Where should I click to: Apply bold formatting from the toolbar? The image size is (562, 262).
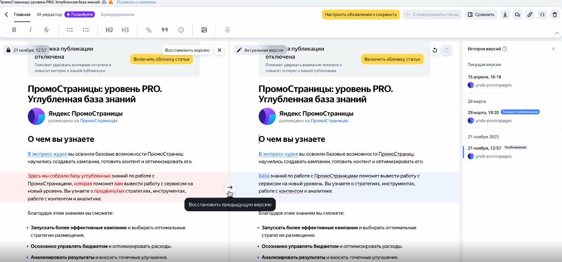(14, 30)
